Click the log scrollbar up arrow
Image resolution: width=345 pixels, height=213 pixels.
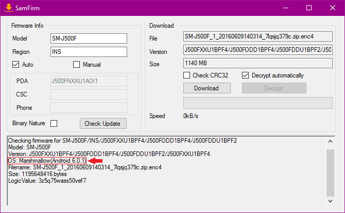[x=330, y=142]
